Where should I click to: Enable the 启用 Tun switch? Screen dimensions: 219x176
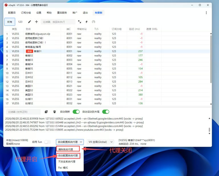tap(47, 142)
